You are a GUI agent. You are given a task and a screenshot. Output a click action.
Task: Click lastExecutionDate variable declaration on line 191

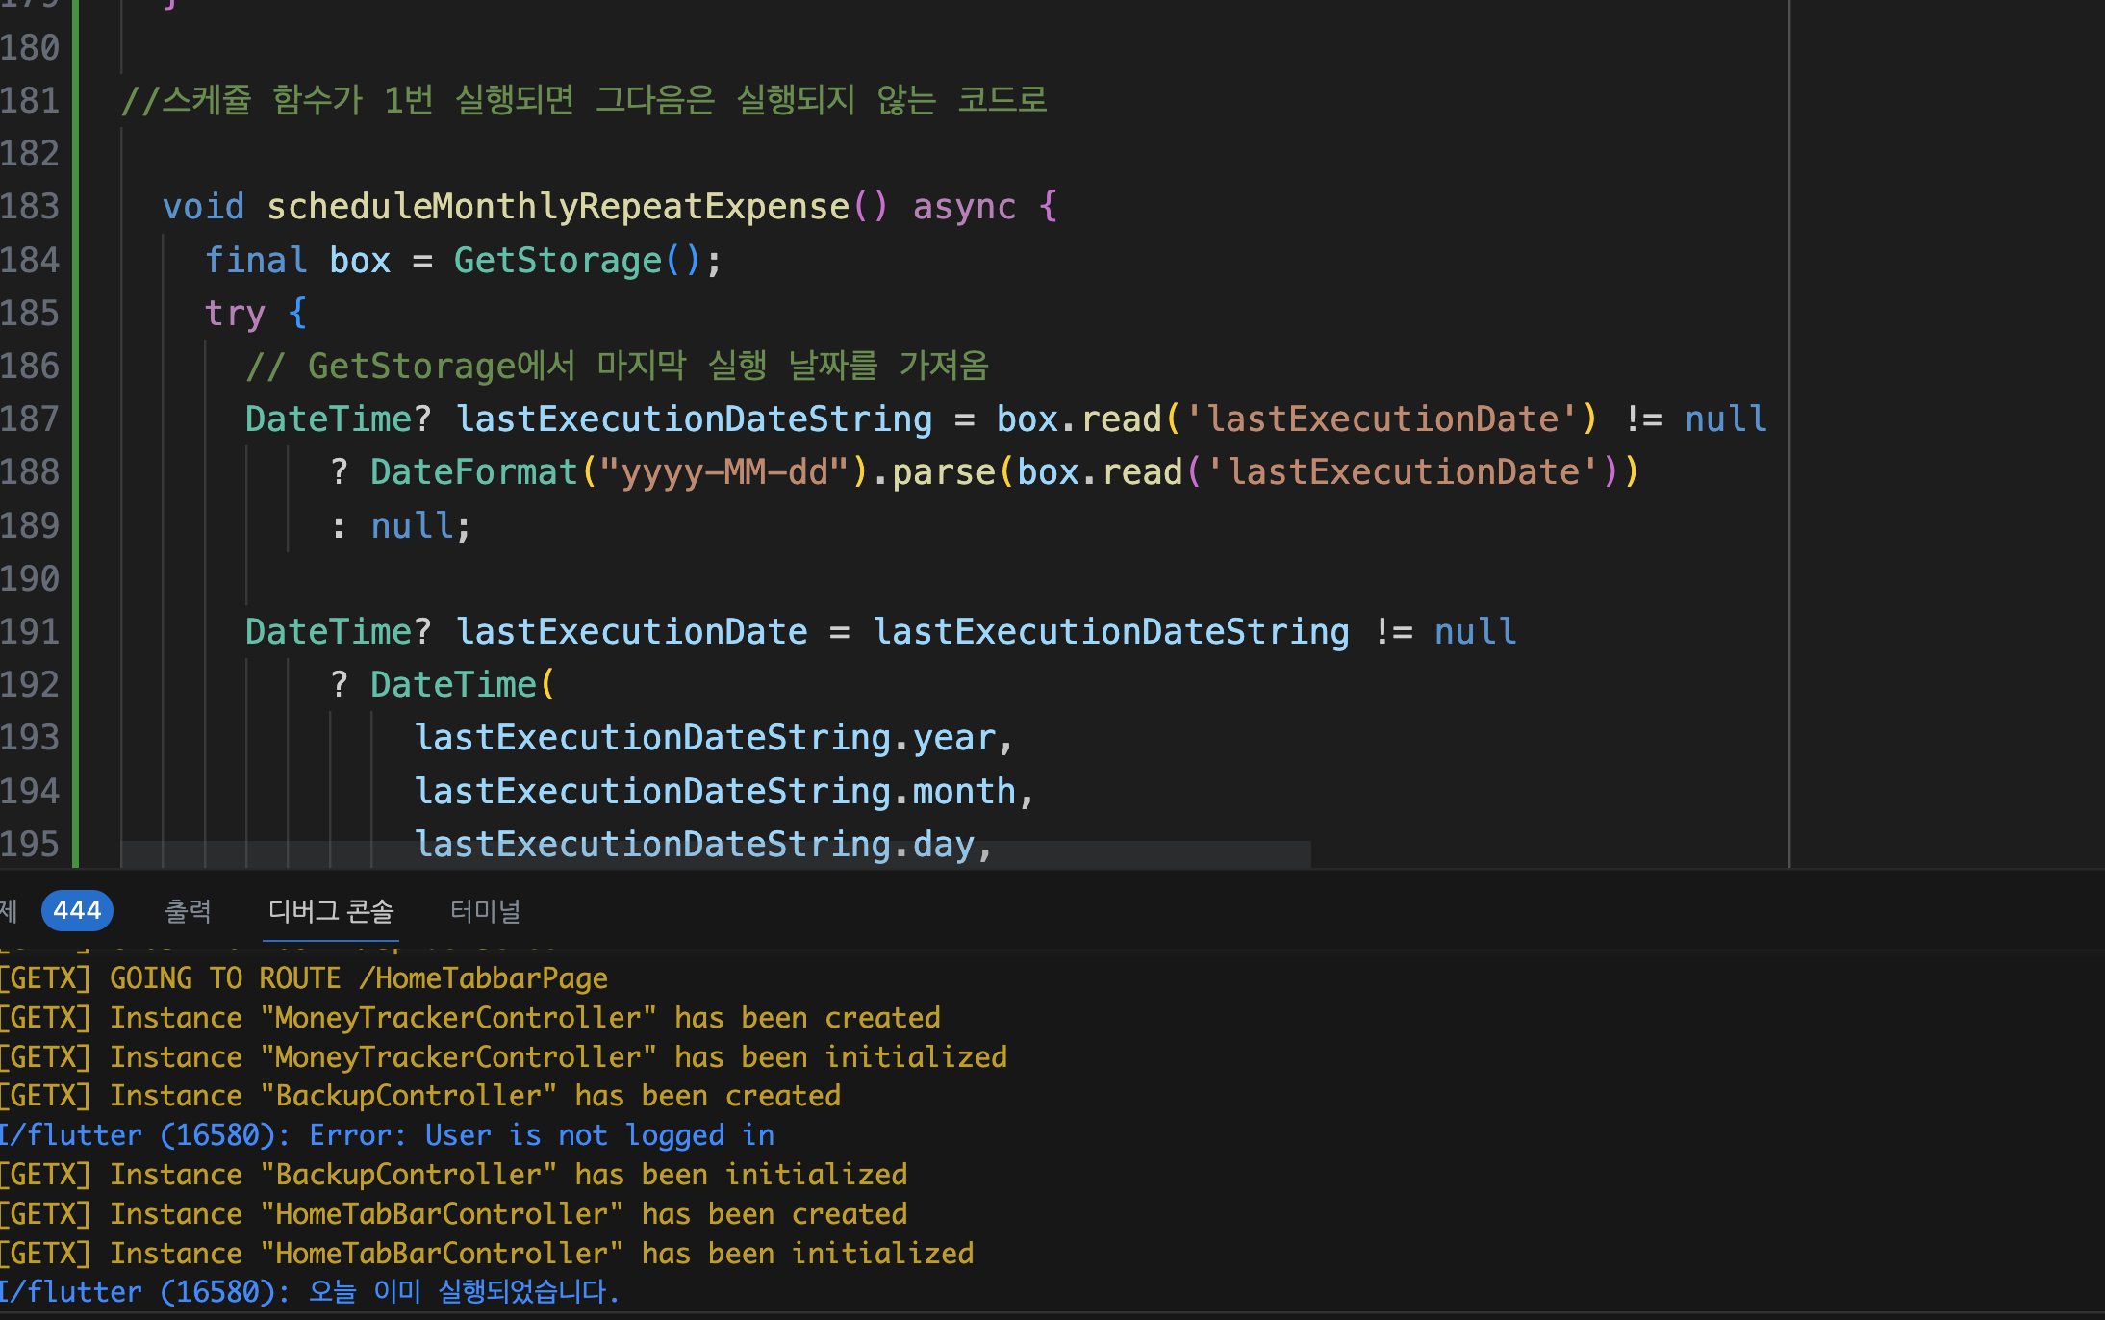pyautogui.click(x=632, y=632)
